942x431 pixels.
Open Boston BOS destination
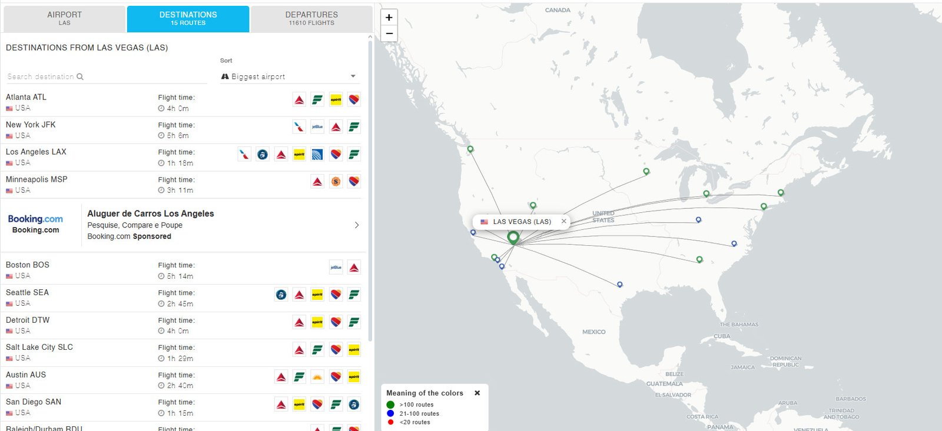pos(183,270)
